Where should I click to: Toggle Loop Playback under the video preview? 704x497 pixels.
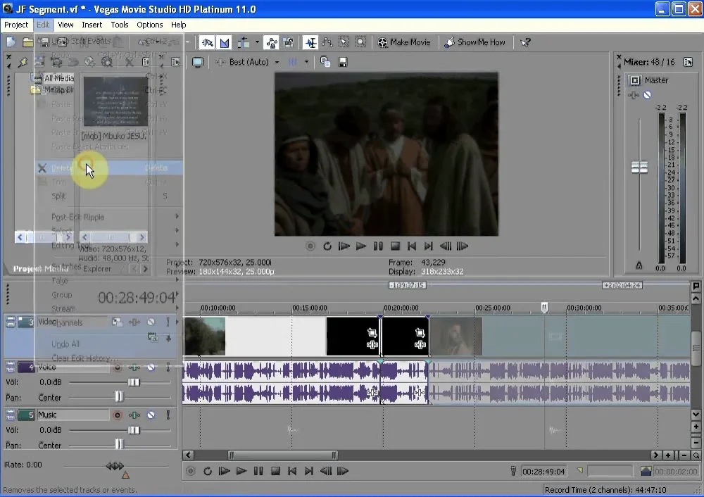tap(327, 246)
